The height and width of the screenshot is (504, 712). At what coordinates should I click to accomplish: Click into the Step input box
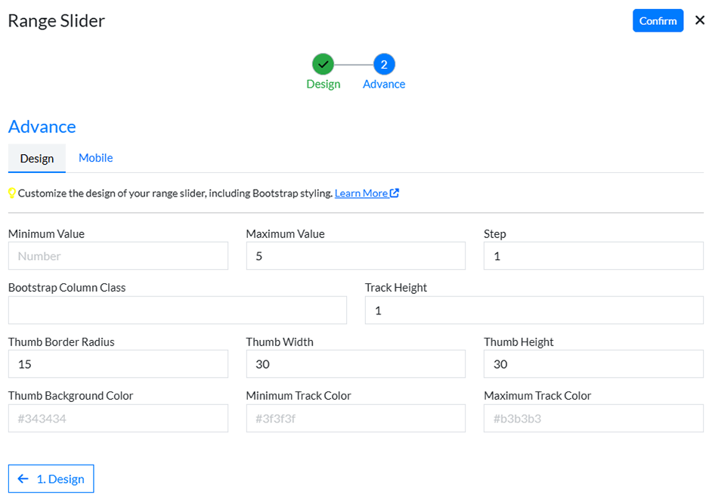click(593, 256)
